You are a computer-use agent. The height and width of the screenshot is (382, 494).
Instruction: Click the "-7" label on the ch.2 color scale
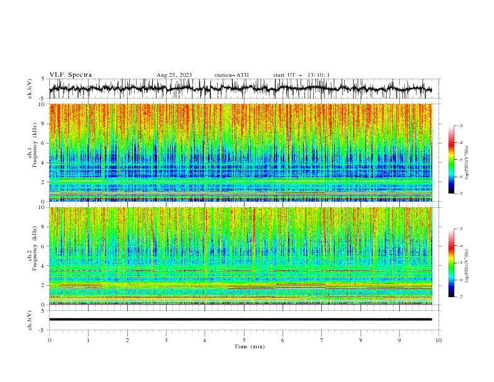click(460, 297)
